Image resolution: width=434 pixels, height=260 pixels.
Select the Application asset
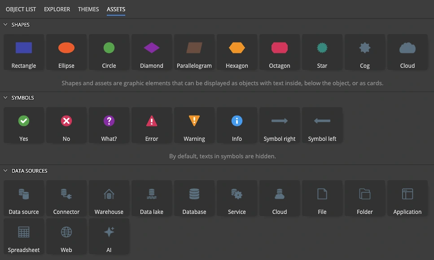(x=408, y=198)
